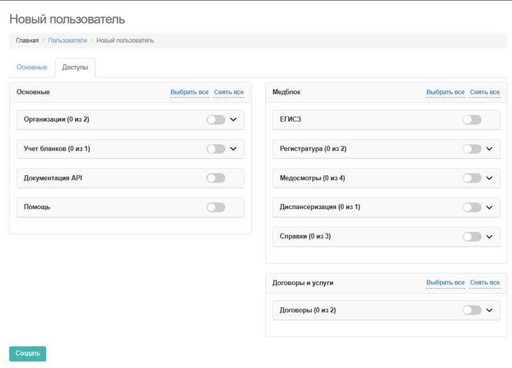The image size is (512, 368).
Task: Turn on the Договоры toggle
Action: [x=472, y=310]
